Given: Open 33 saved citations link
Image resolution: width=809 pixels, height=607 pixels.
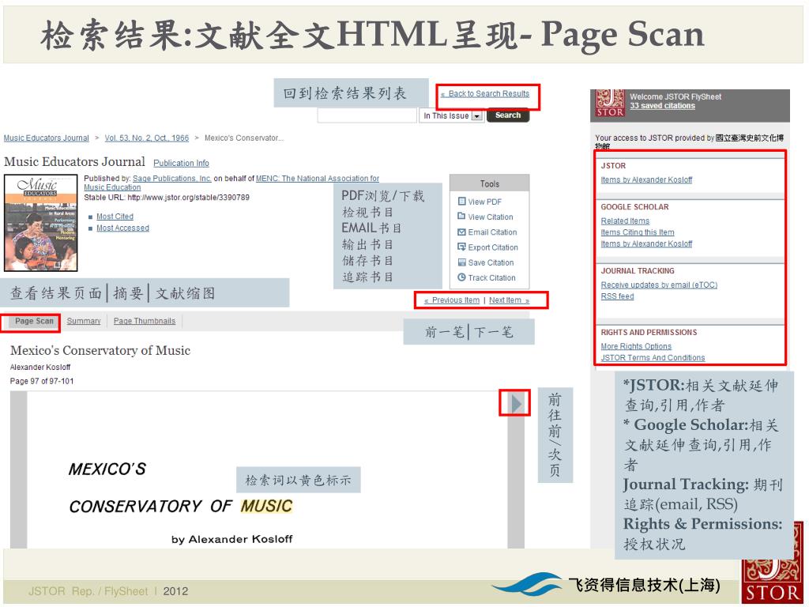Looking at the screenshot, I should [663, 106].
